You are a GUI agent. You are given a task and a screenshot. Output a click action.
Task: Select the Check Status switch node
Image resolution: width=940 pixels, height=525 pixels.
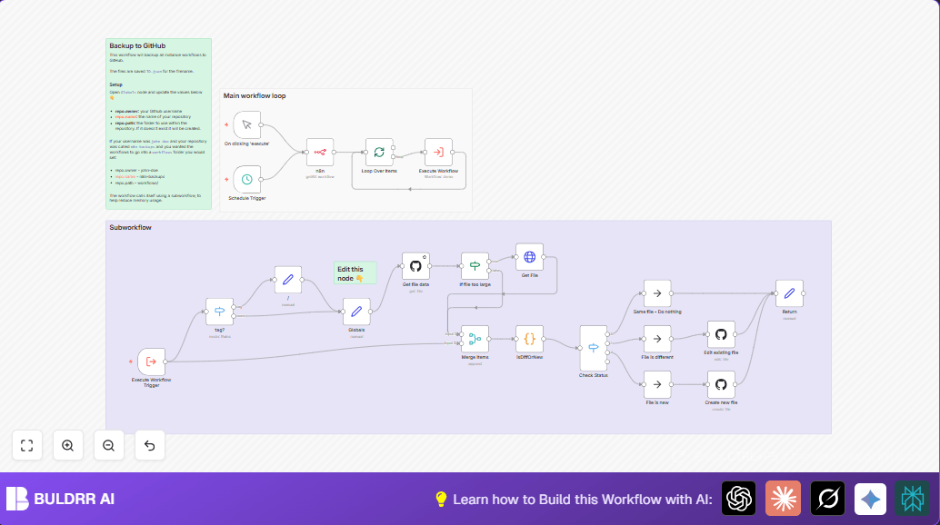click(x=594, y=348)
